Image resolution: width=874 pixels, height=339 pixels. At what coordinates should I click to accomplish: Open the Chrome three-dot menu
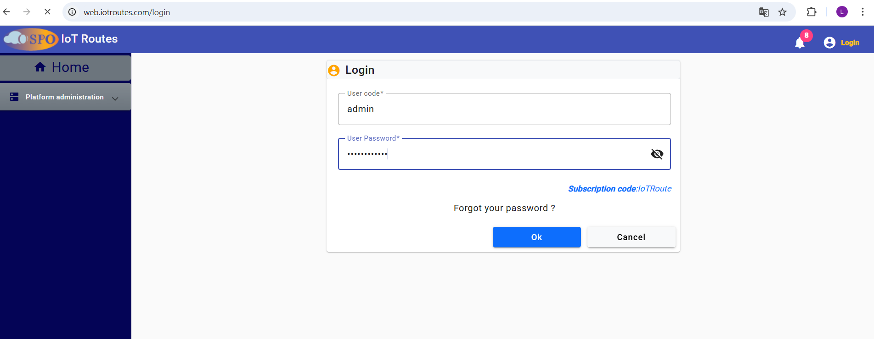click(863, 12)
